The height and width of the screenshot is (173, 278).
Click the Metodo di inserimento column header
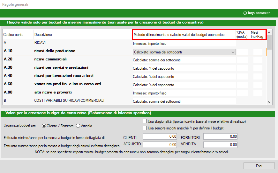pyautogui.click(x=179, y=35)
